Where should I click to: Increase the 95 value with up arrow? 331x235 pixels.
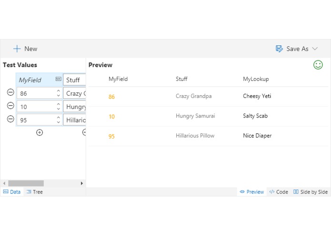[x=59, y=117]
